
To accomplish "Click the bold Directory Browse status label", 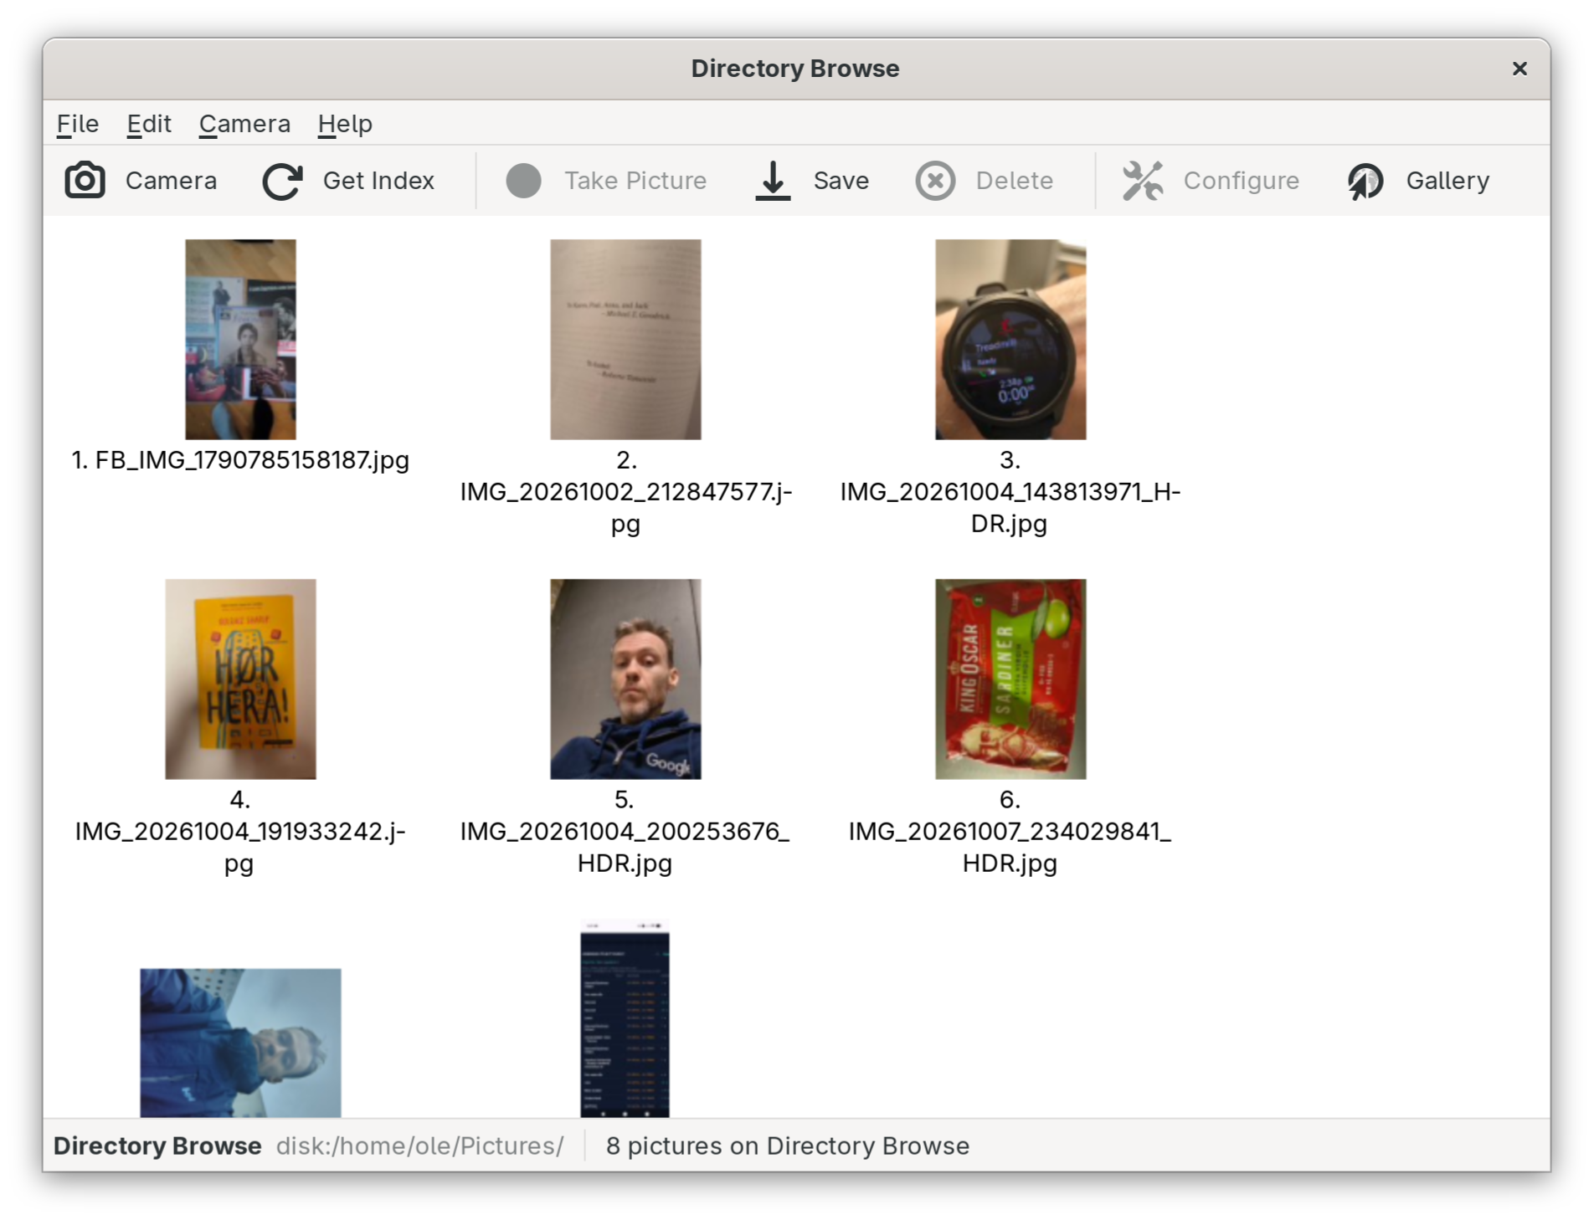I will 157,1146.
